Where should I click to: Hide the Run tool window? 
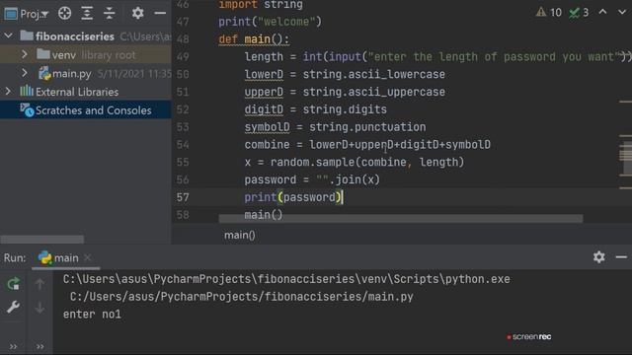pyautogui.click(x=621, y=256)
